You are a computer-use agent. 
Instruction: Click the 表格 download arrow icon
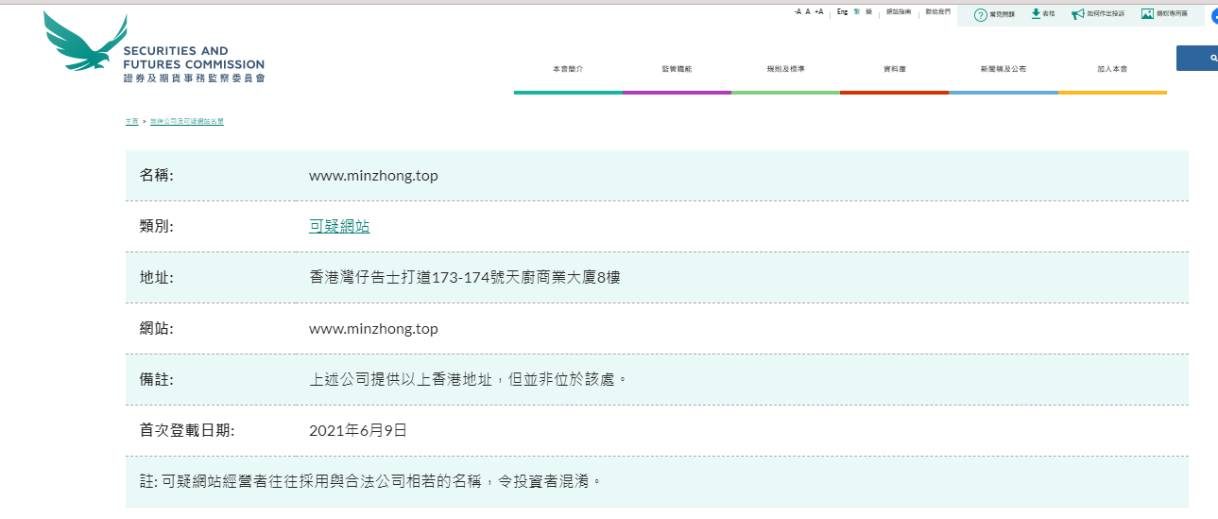coord(1036,14)
